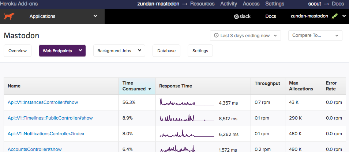Click the 4,357 ms response time value

point(228,103)
